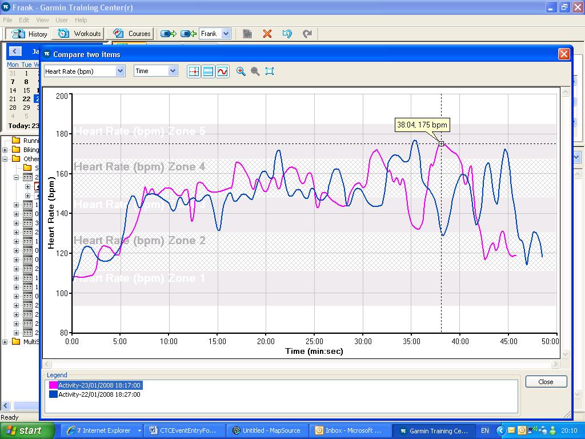Click the Close button in dialog
The image size is (585, 439).
[x=546, y=381]
